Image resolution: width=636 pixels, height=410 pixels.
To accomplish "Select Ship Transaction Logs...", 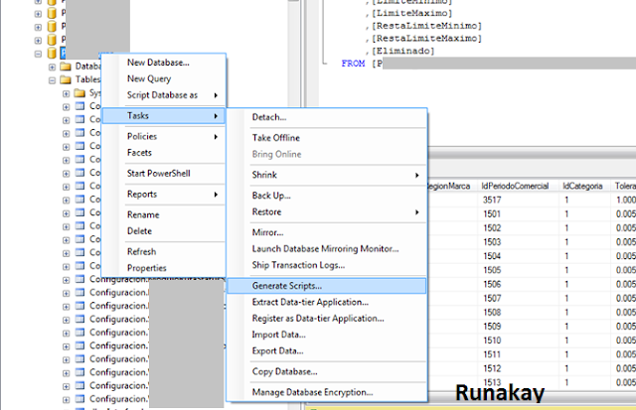I will pyautogui.click(x=298, y=265).
